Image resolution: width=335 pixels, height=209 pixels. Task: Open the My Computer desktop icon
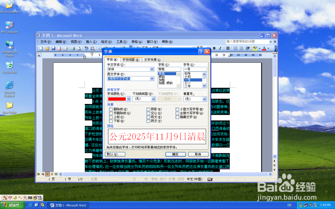(x=10, y=27)
